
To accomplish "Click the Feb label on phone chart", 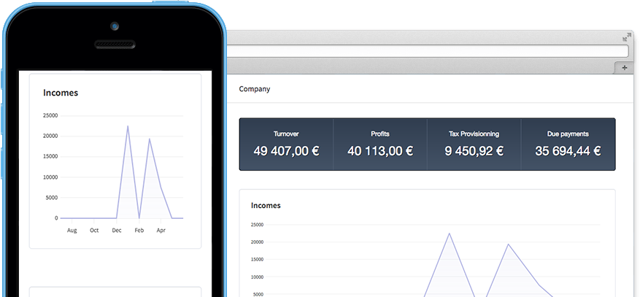I will pos(139,231).
